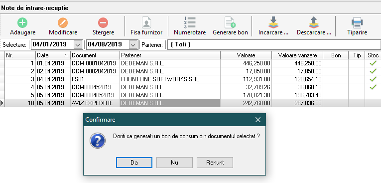Click the Stoc column header
The height and width of the screenshot is (183, 381).
click(x=373, y=55)
